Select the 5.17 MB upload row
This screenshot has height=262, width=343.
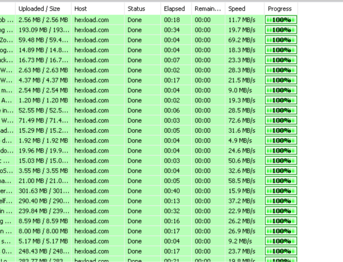click(148, 241)
